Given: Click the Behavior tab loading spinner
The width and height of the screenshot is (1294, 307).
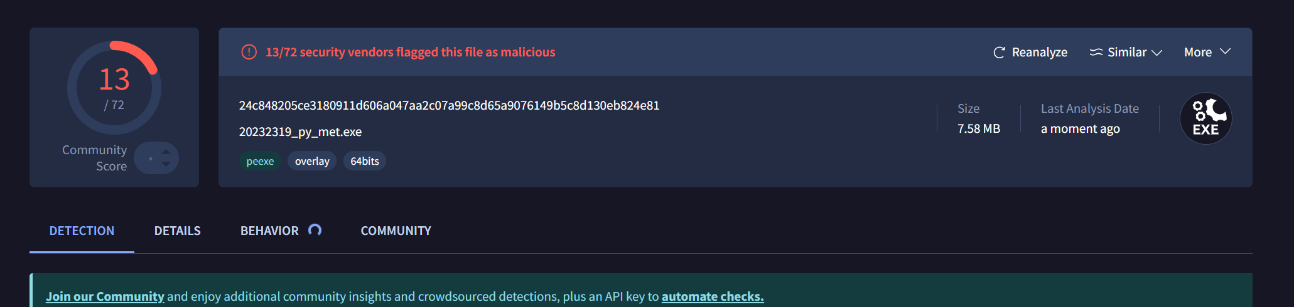Looking at the screenshot, I should coord(315,230).
